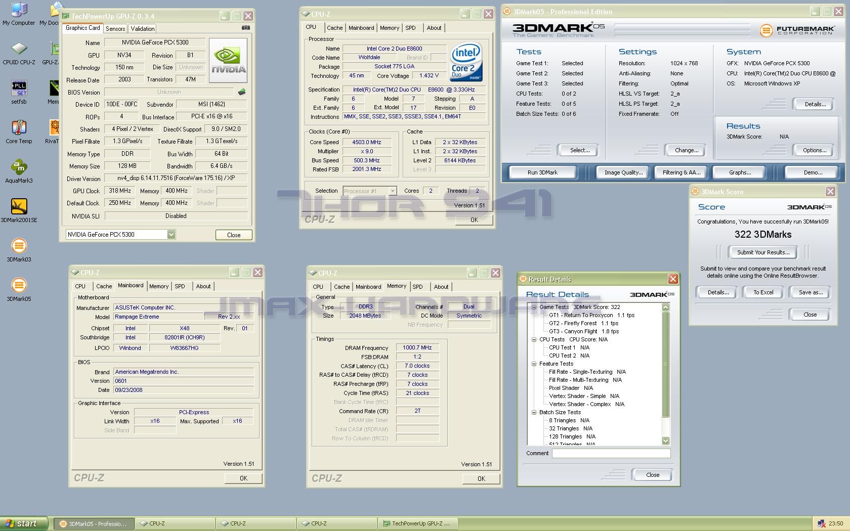This screenshot has width=850, height=531.
Task: Click Close button in GPU-Z window
Action: click(234, 235)
